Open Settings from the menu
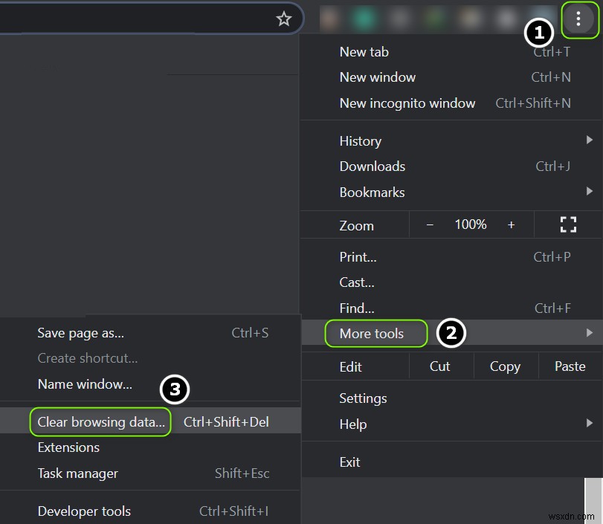603x524 pixels. tap(451, 398)
